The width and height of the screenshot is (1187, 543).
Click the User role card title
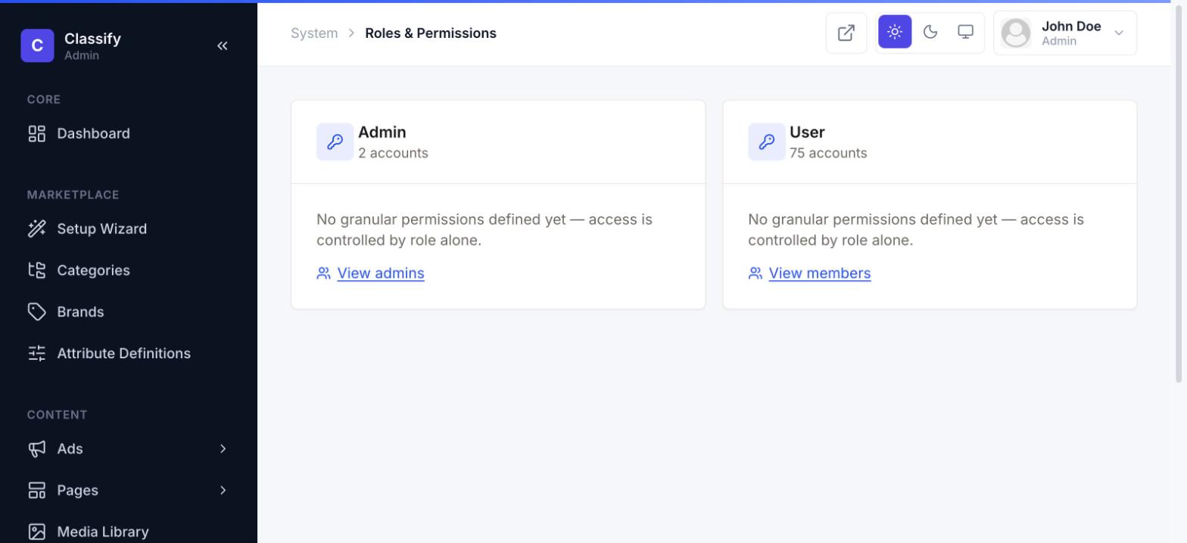807,133
